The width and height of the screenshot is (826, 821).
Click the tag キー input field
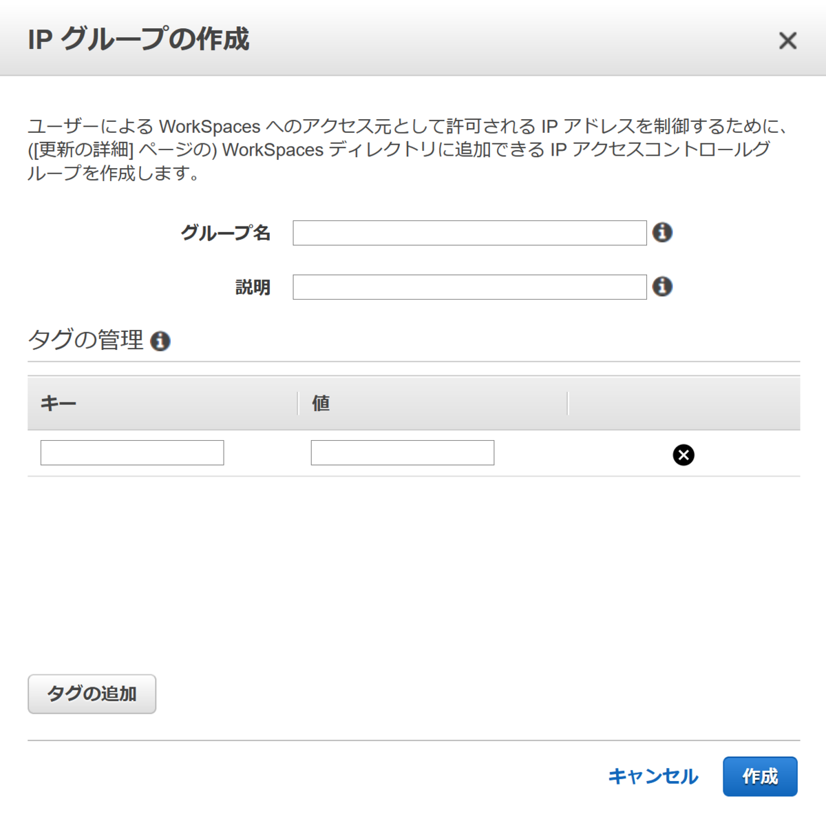click(132, 453)
